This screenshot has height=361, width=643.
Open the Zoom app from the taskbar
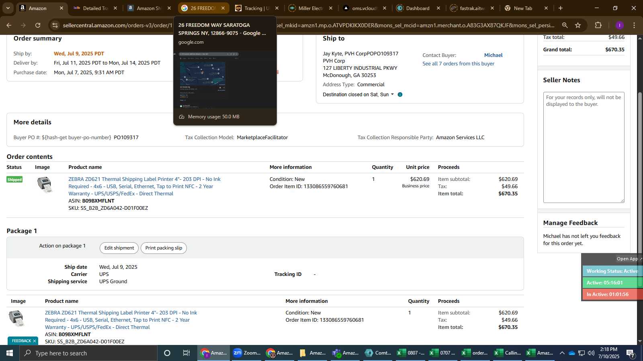tap(247, 353)
